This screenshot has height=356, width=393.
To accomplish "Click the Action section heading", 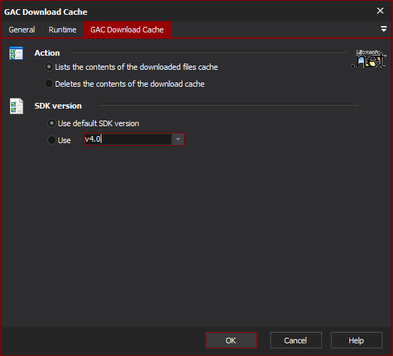I will tap(47, 53).
